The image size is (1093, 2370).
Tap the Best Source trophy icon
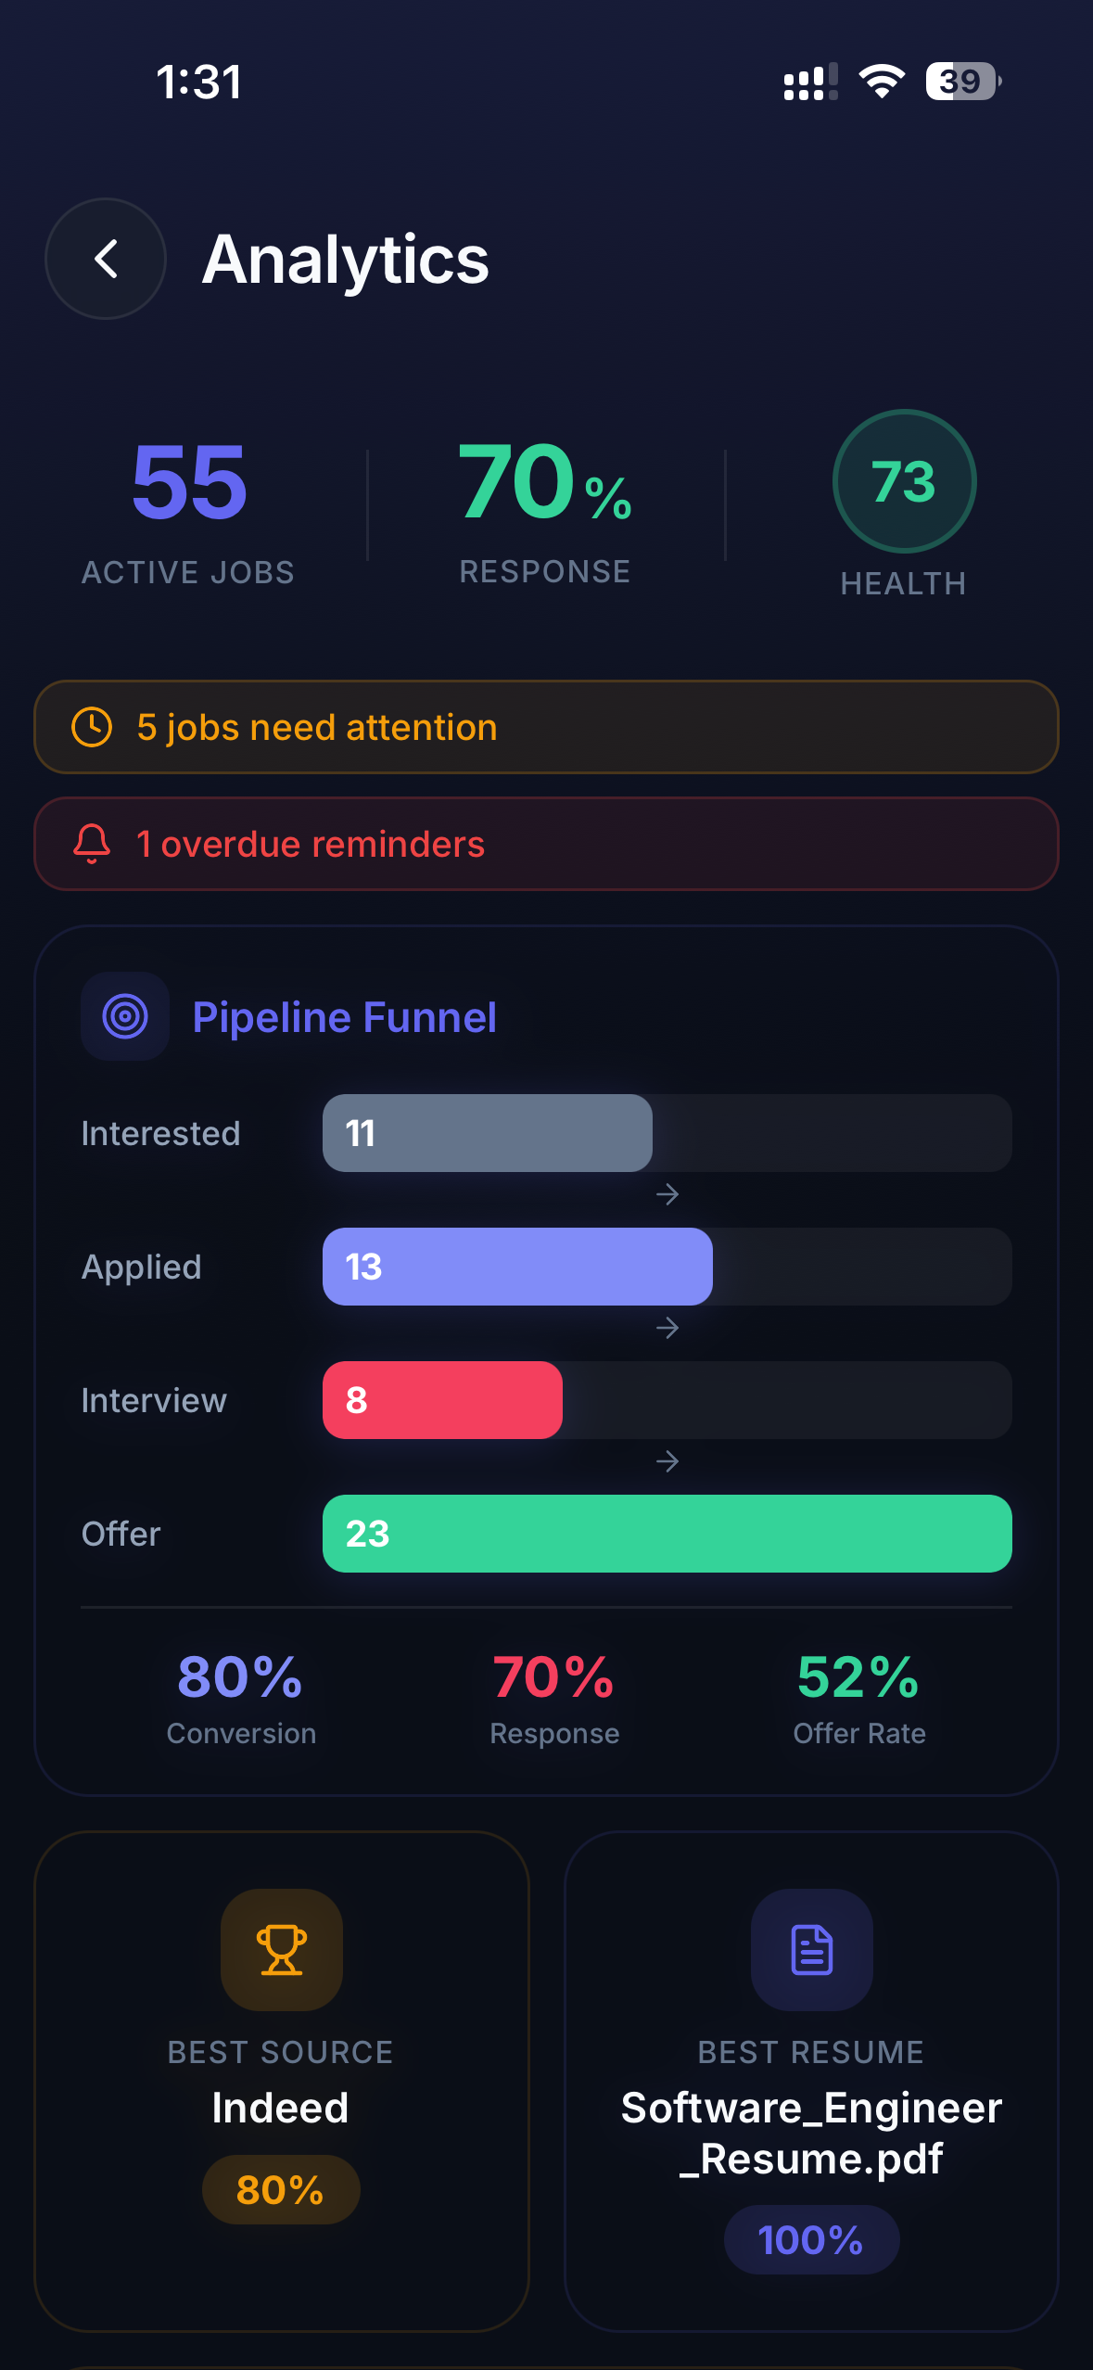(x=281, y=1949)
